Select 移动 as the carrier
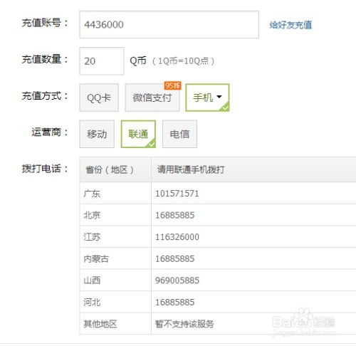The image size is (356, 346). 97,134
